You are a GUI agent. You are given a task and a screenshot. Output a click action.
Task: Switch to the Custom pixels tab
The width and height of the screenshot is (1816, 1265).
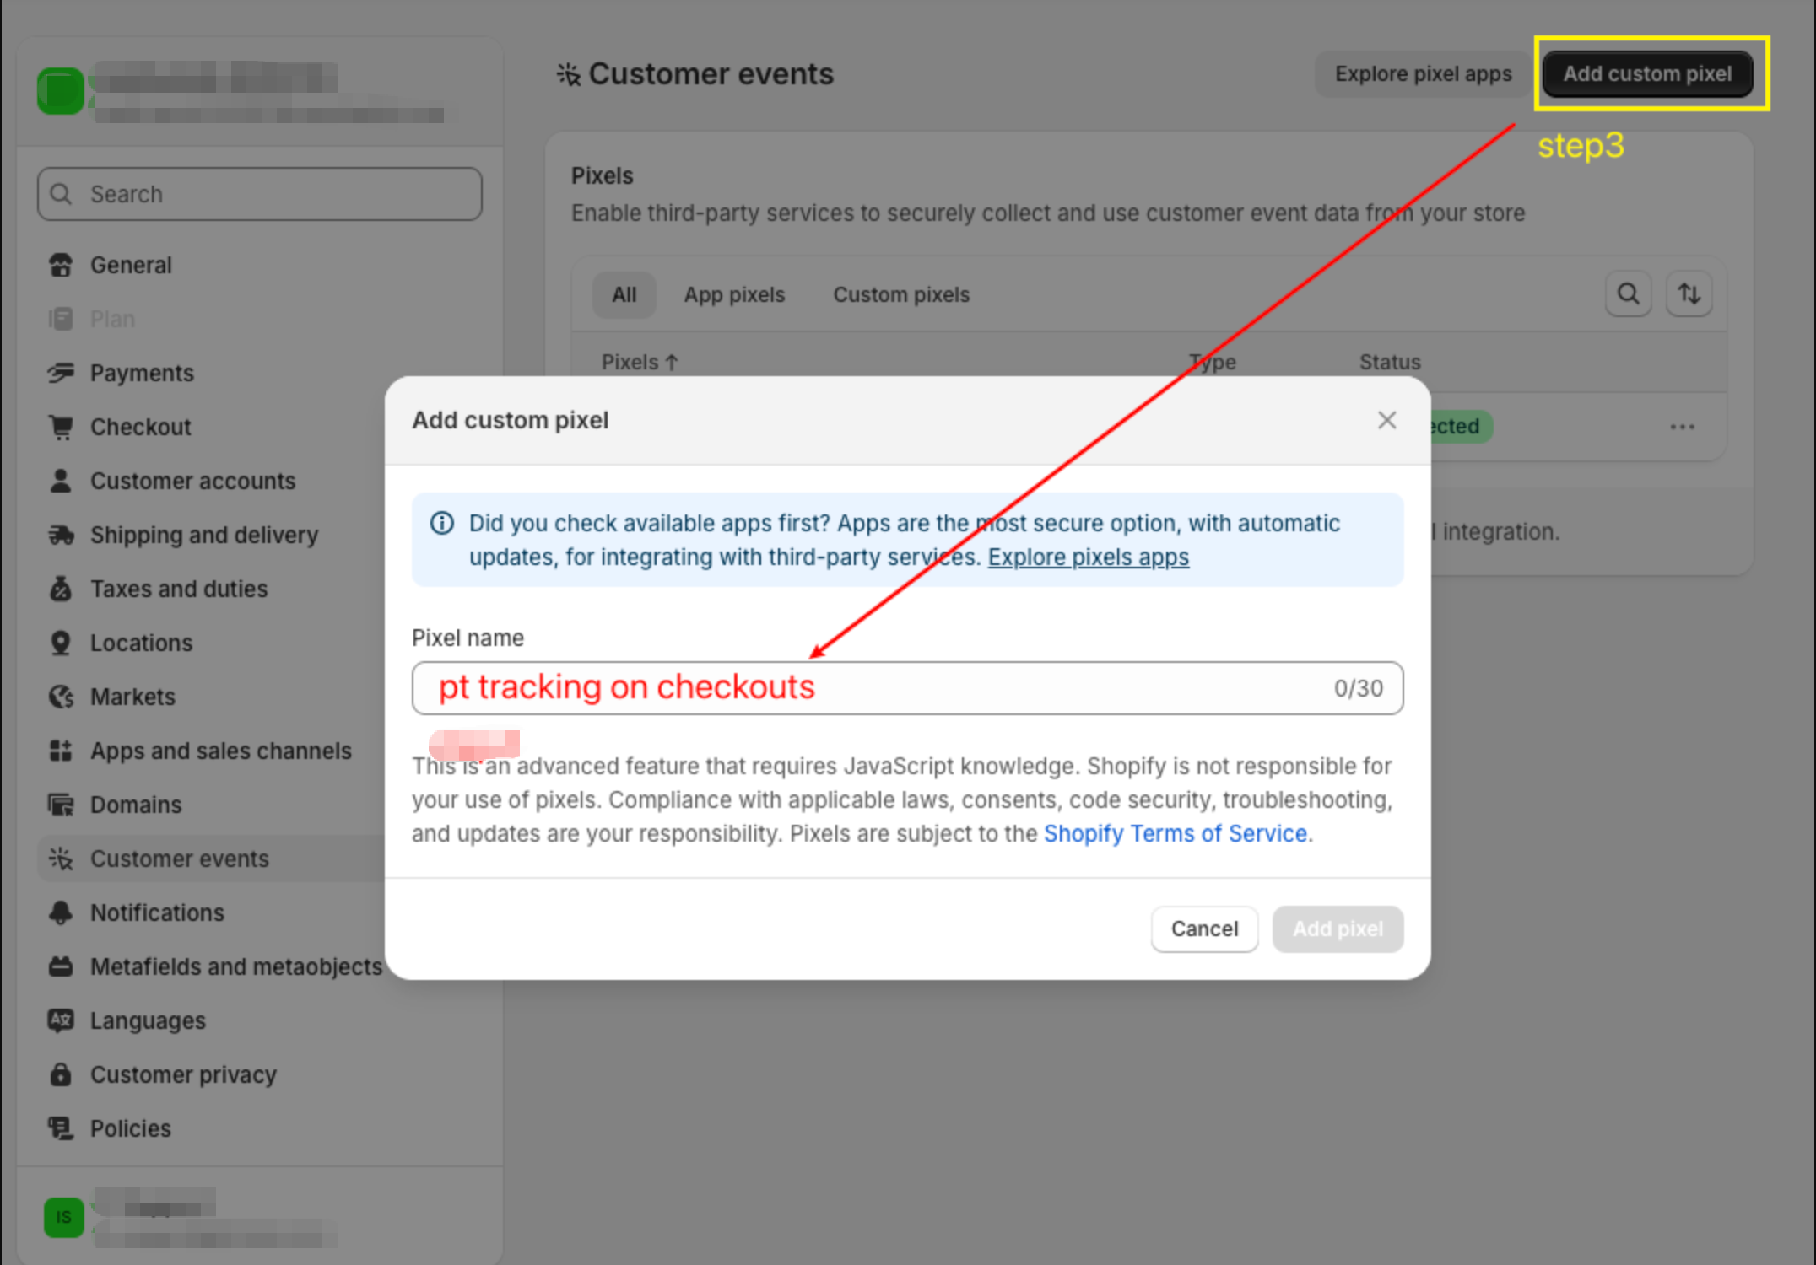[x=901, y=295]
